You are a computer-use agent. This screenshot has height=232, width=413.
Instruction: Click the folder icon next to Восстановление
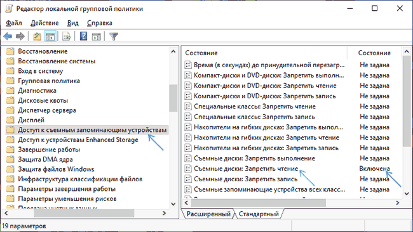click(10, 51)
